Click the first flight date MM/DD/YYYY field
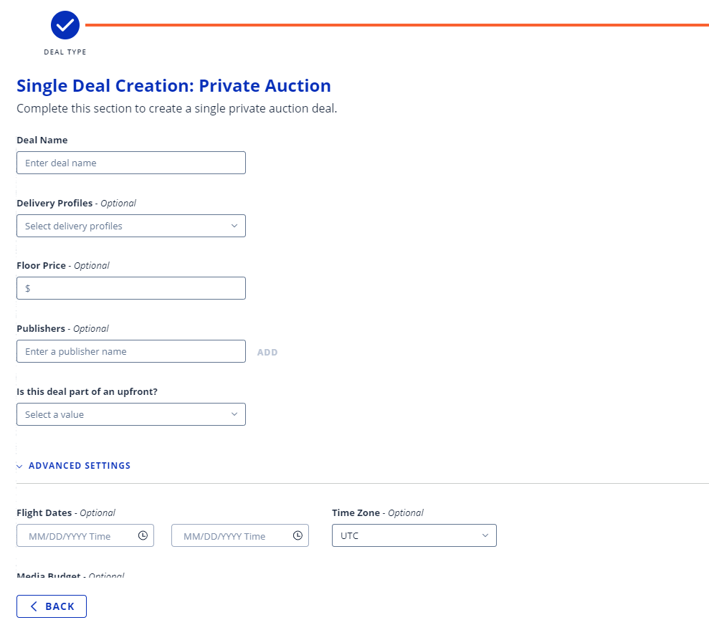The height and width of the screenshot is (625, 709). coord(85,535)
